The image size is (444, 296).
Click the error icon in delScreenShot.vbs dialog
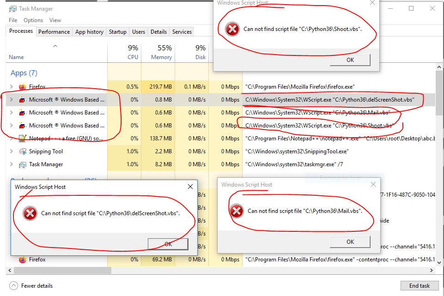coord(30,213)
